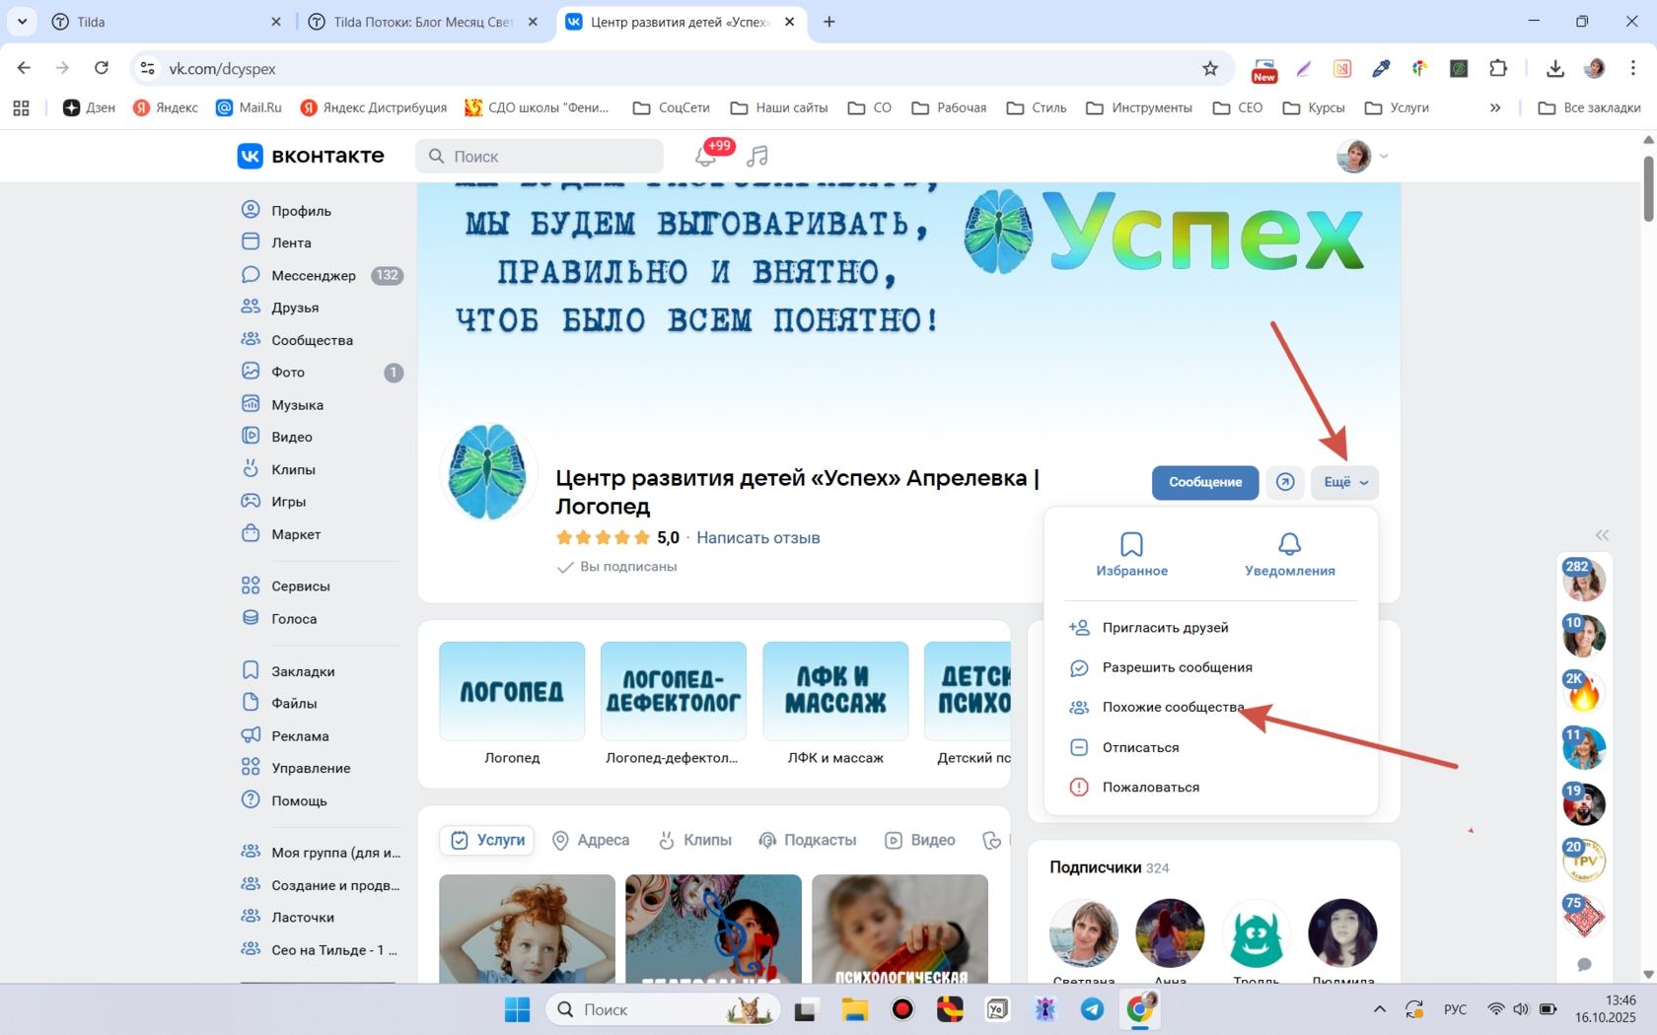Open File Explorer from the taskbar
The height and width of the screenshot is (1035, 1657).
click(x=854, y=1008)
